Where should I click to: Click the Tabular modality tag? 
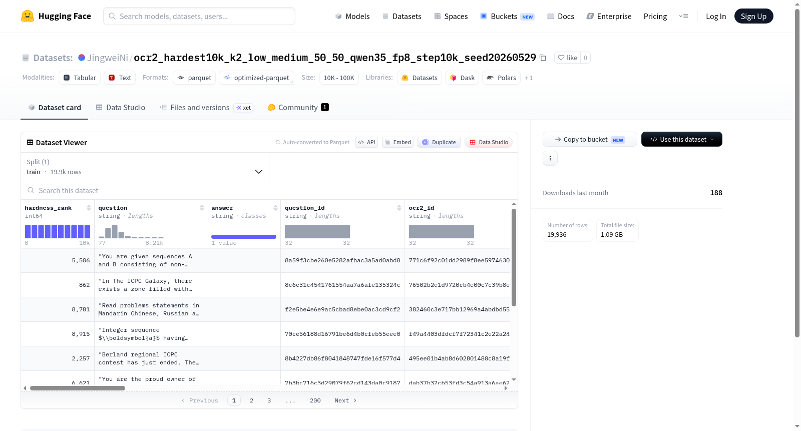(80, 78)
